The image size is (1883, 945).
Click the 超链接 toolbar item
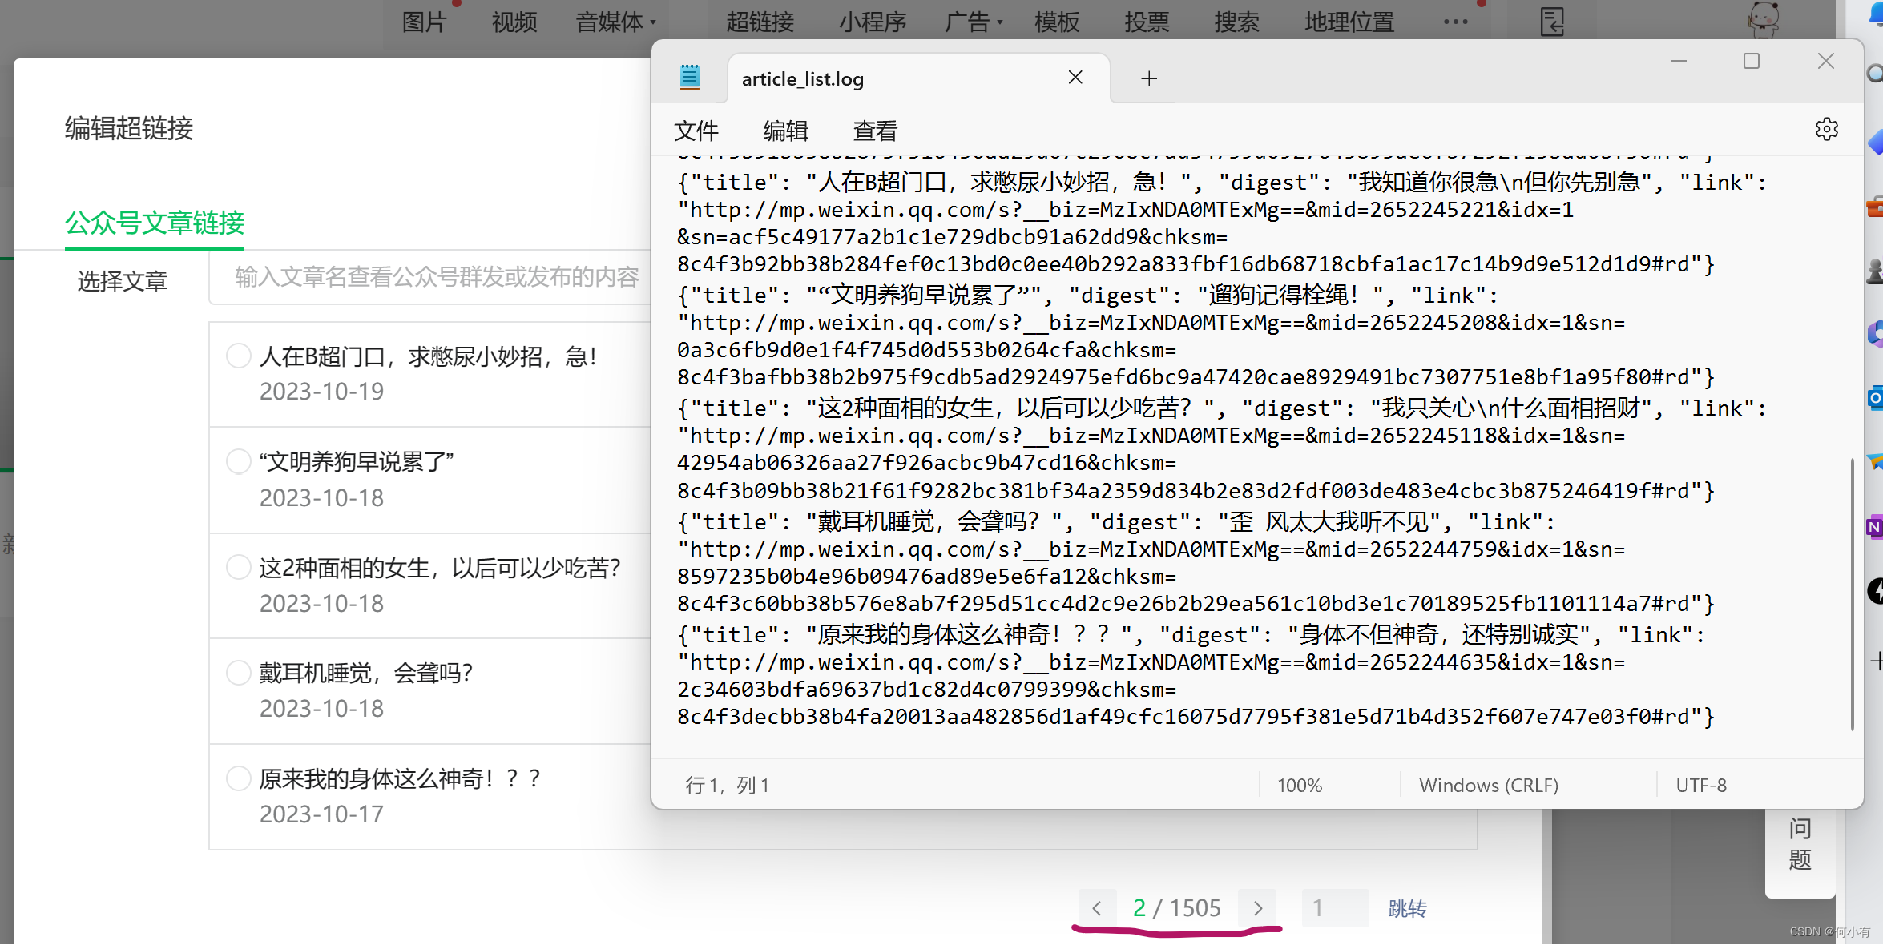coord(760,22)
